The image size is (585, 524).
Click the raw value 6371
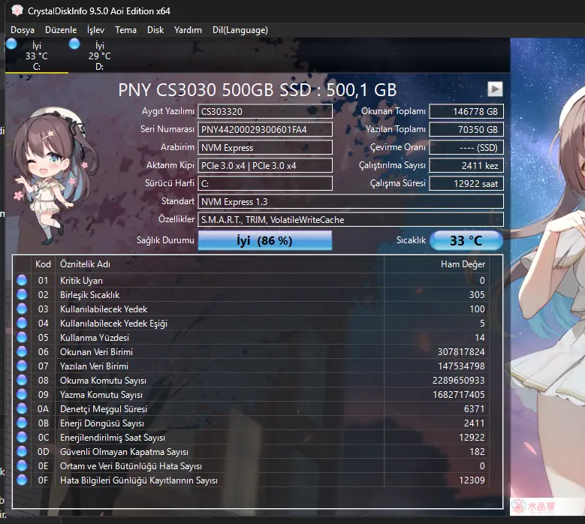[x=474, y=408]
